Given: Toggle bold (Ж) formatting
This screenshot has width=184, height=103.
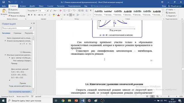Looking at the screenshot, I should pos(29,15).
